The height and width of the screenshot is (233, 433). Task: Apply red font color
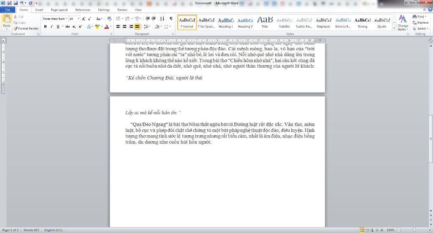click(107, 27)
